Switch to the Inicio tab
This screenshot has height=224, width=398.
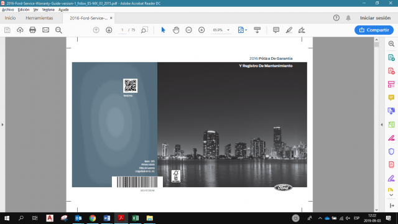coord(10,18)
